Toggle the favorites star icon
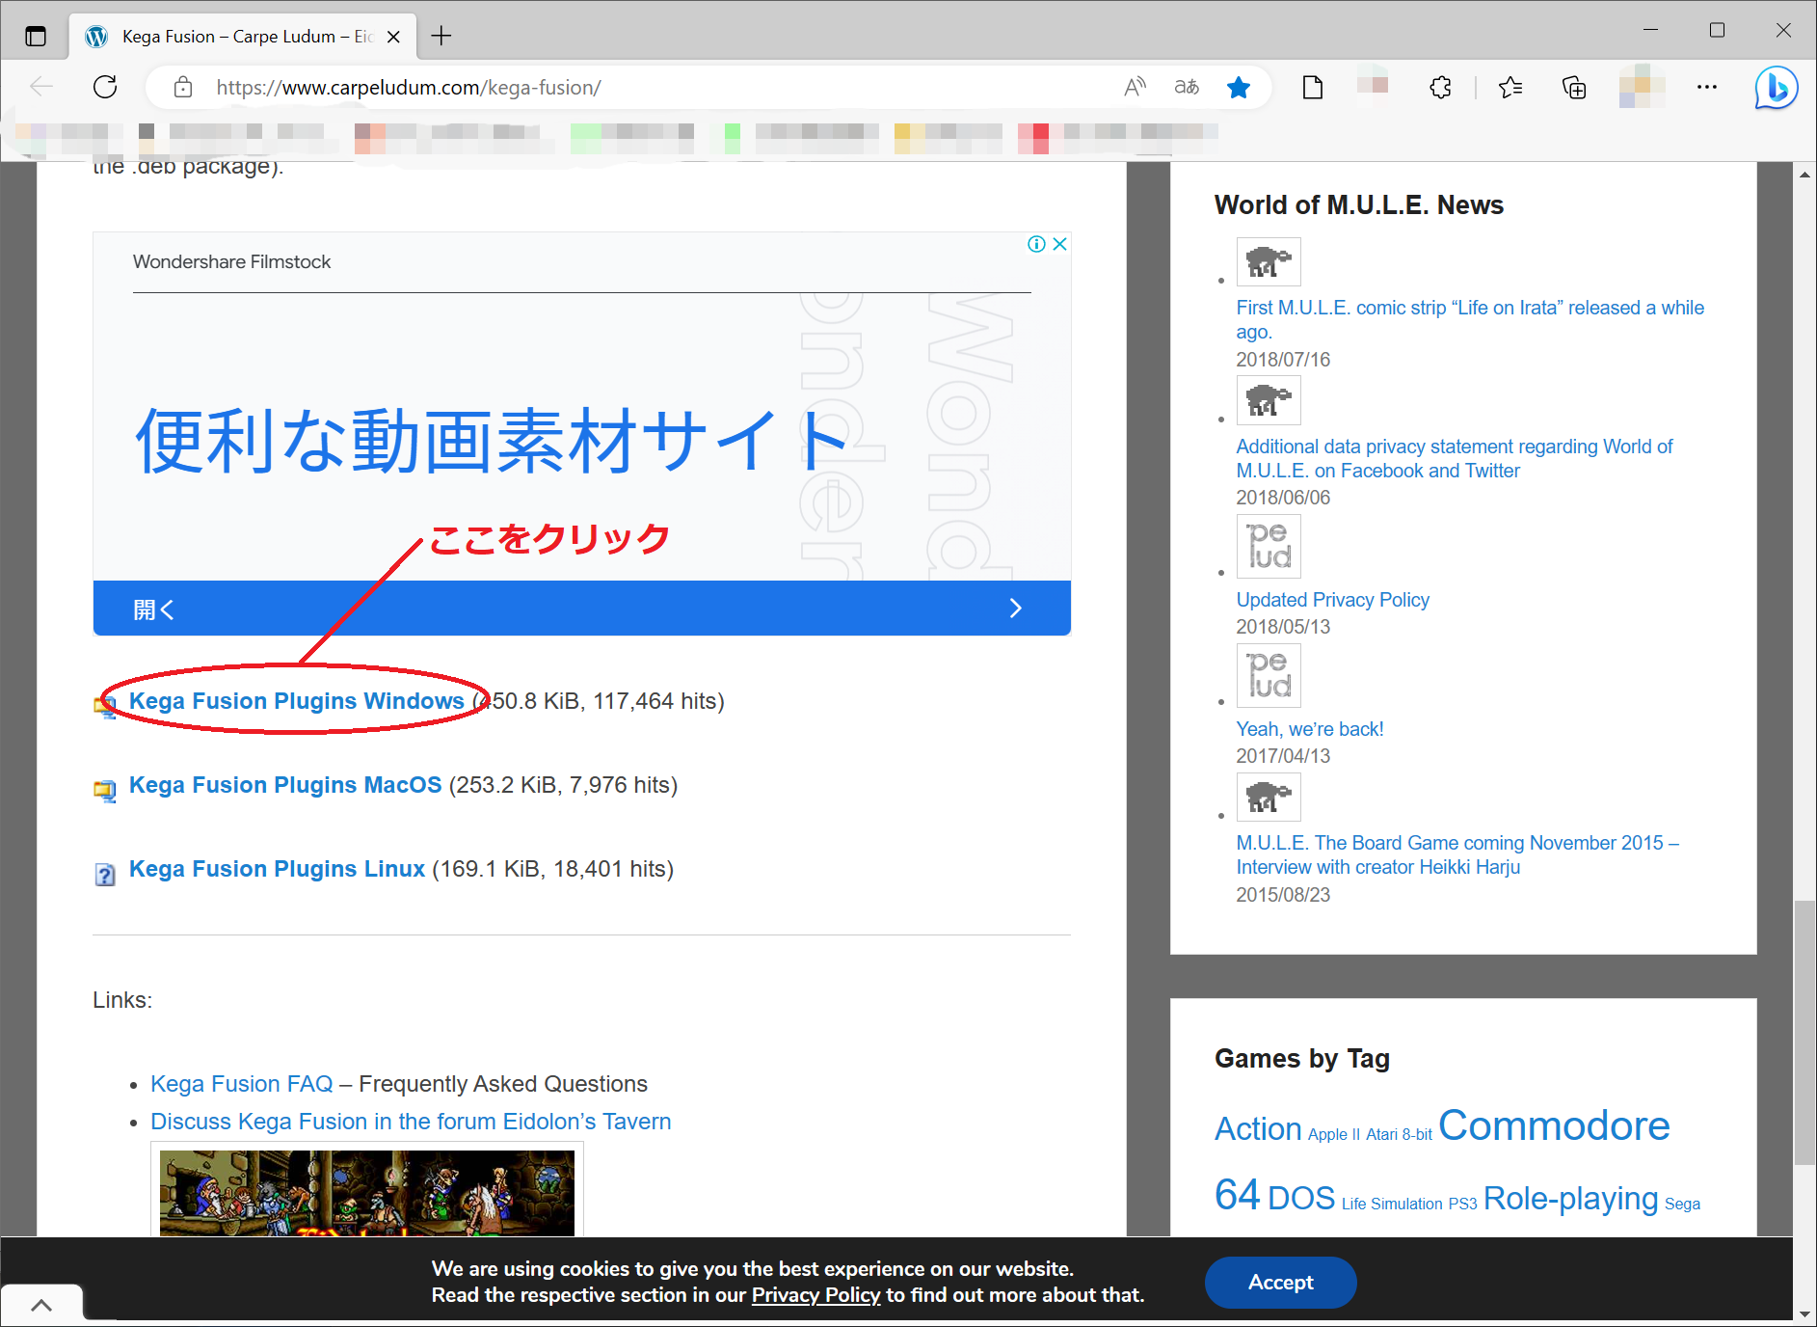1817x1327 pixels. coord(1239,88)
